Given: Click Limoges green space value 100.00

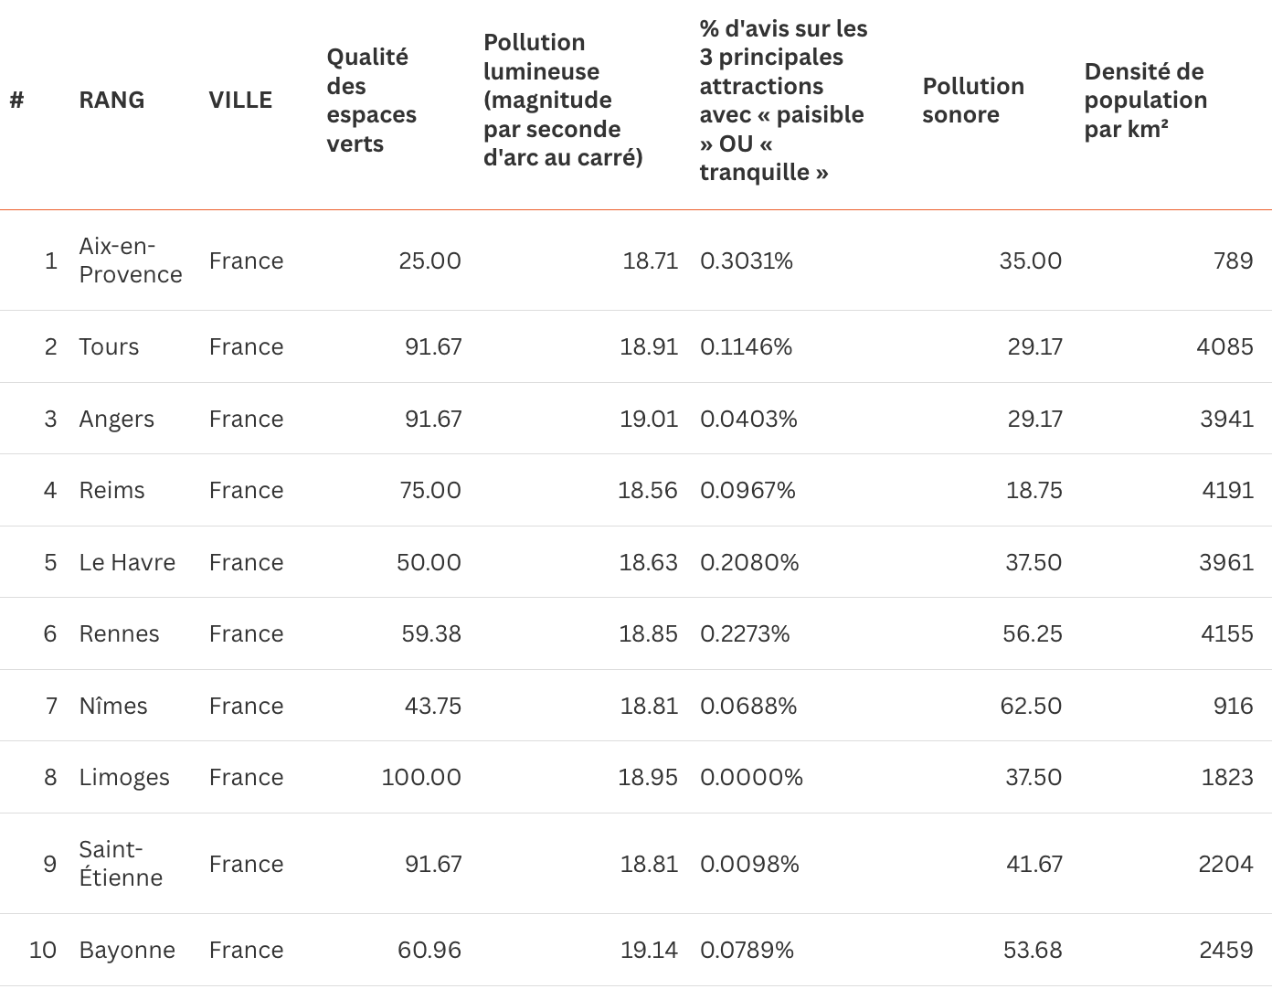Looking at the screenshot, I should tap(421, 777).
